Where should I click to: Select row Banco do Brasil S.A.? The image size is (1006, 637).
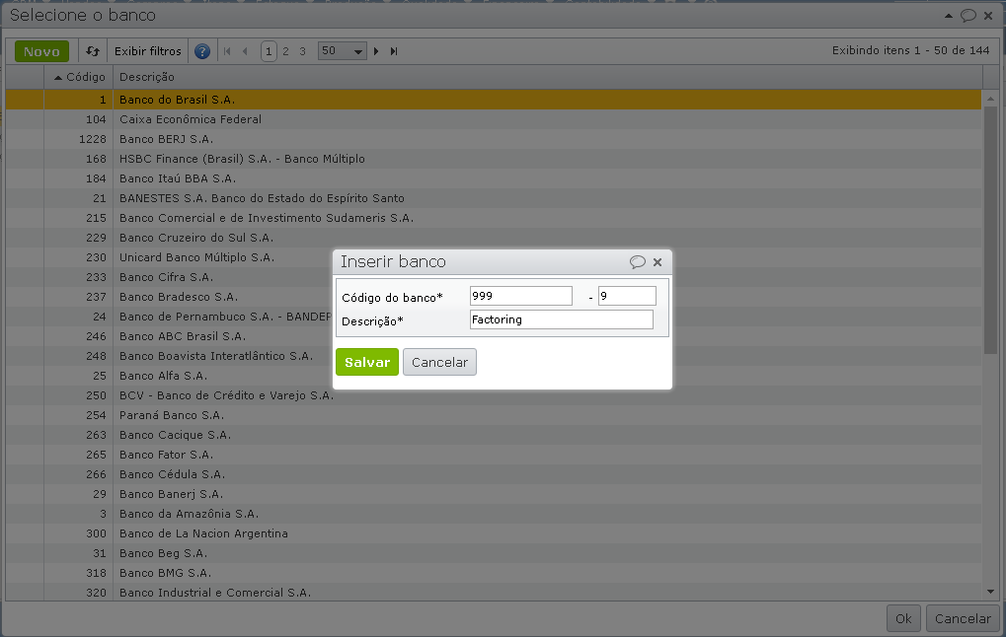pyautogui.click(x=494, y=100)
